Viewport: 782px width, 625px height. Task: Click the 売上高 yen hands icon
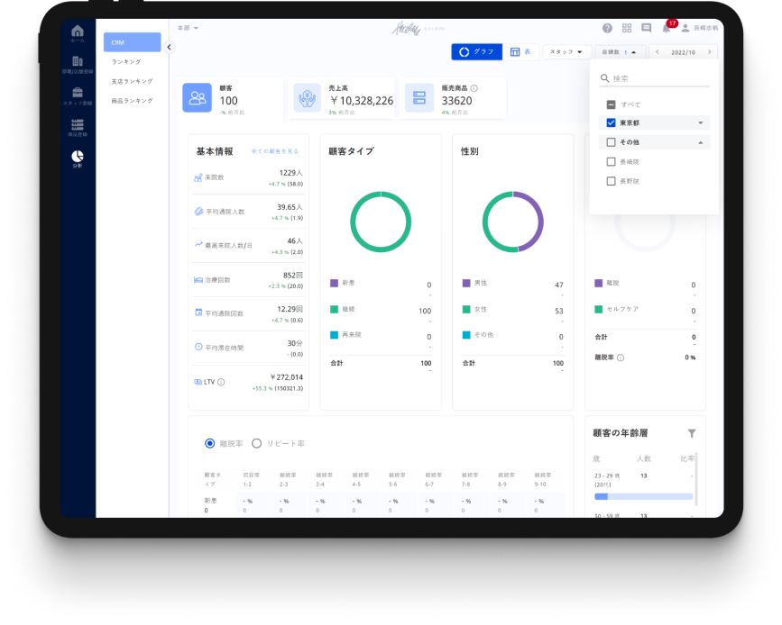pos(308,97)
